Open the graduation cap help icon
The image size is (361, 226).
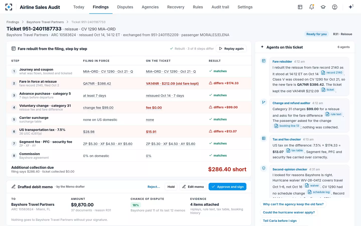tap(323, 7)
